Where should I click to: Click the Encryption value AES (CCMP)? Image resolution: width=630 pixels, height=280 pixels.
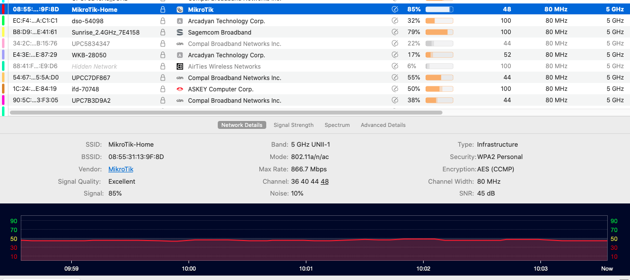coord(495,169)
